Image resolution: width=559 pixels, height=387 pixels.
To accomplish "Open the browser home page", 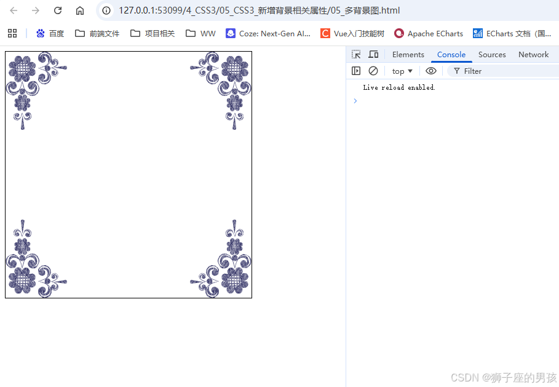I will click(80, 10).
